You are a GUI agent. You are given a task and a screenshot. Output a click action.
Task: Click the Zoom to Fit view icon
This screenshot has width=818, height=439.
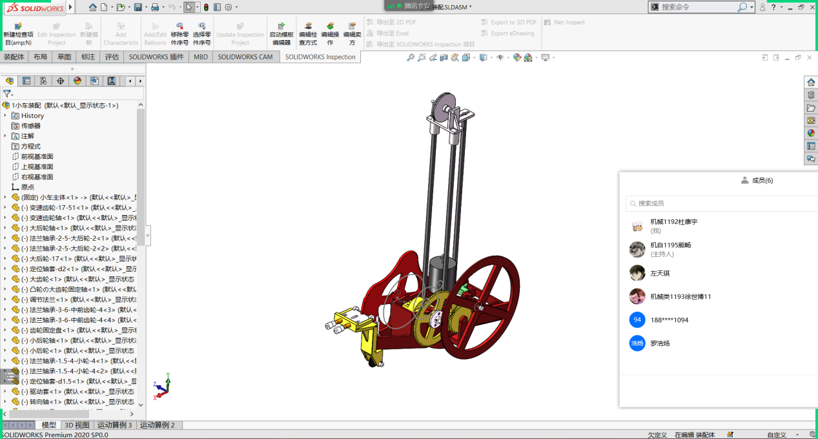tap(411, 58)
